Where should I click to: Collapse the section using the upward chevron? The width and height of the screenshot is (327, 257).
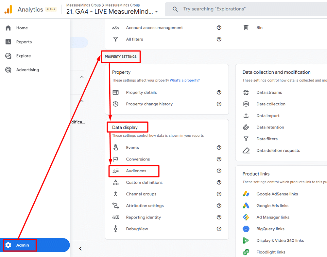[82, 77]
